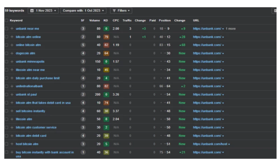Click the plus icon beside 'host bitcoin atm'

[x=12, y=144]
